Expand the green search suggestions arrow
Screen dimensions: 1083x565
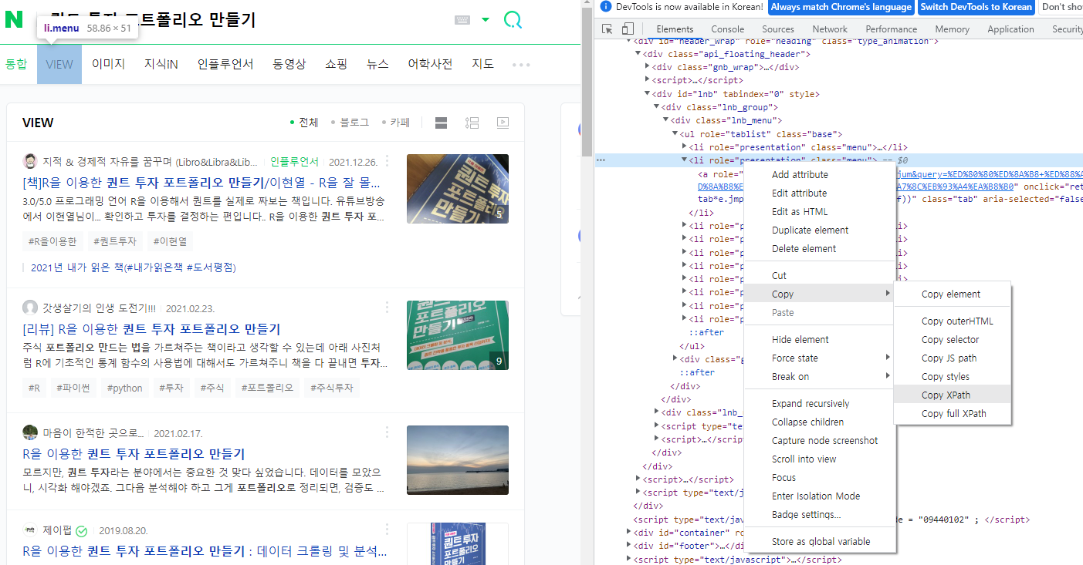[x=486, y=20]
